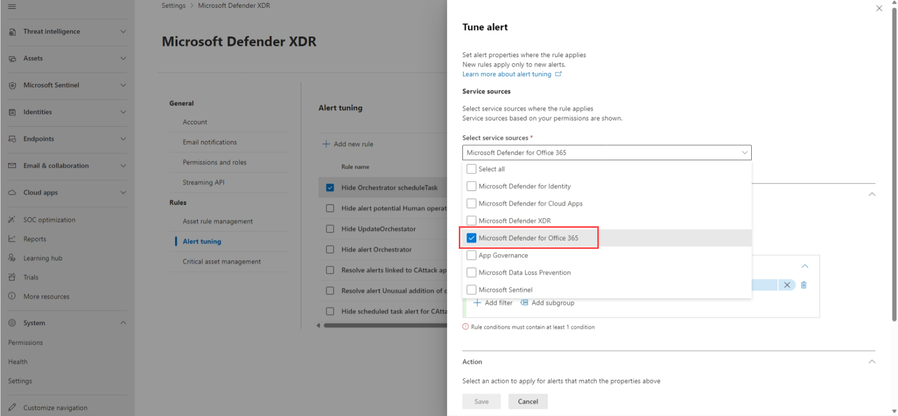The height and width of the screenshot is (416, 898).
Task: Collapse the System section in the sidebar
Action: pyautogui.click(x=123, y=322)
